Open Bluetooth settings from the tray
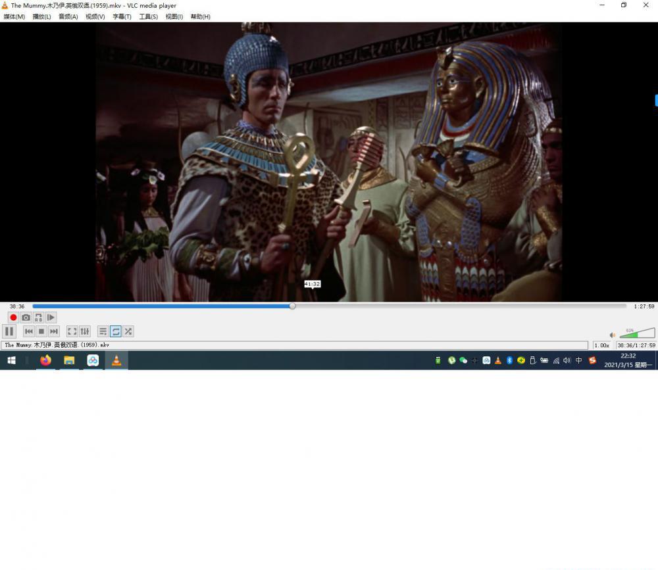This screenshot has height=570, width=658. coord(509,360)
